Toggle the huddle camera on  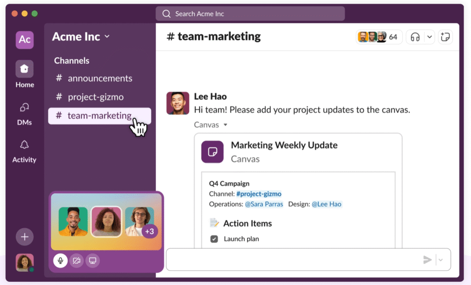tap(76, 261)
